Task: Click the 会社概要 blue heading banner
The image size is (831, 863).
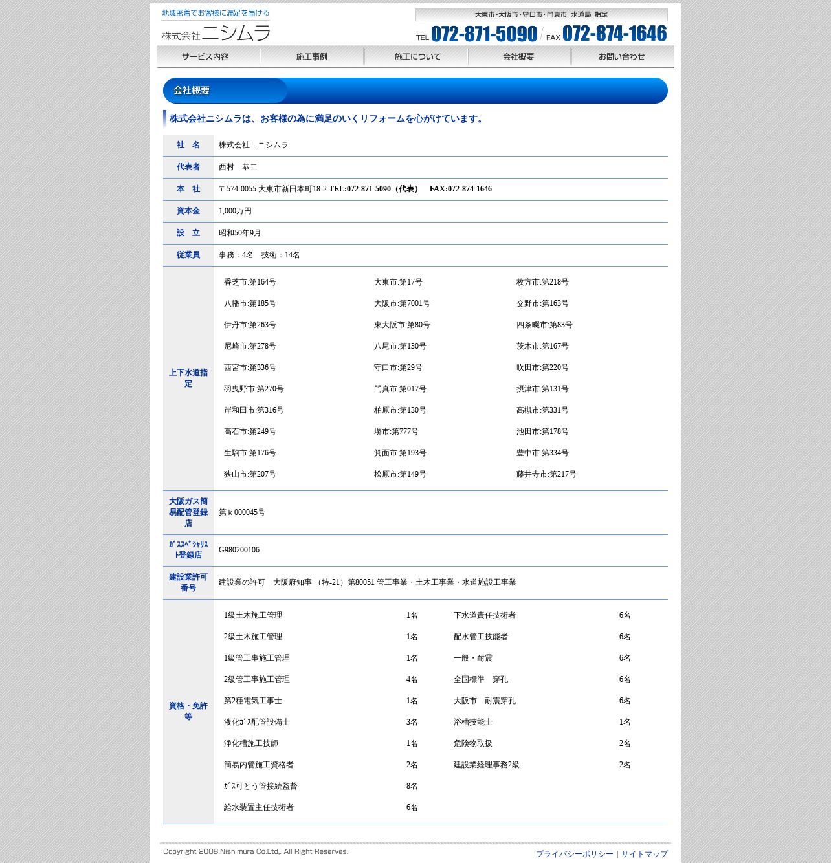Action: pos(415,91)
